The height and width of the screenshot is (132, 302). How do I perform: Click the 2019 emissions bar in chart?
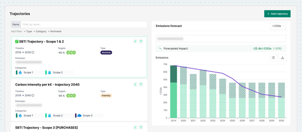point(173,92)
